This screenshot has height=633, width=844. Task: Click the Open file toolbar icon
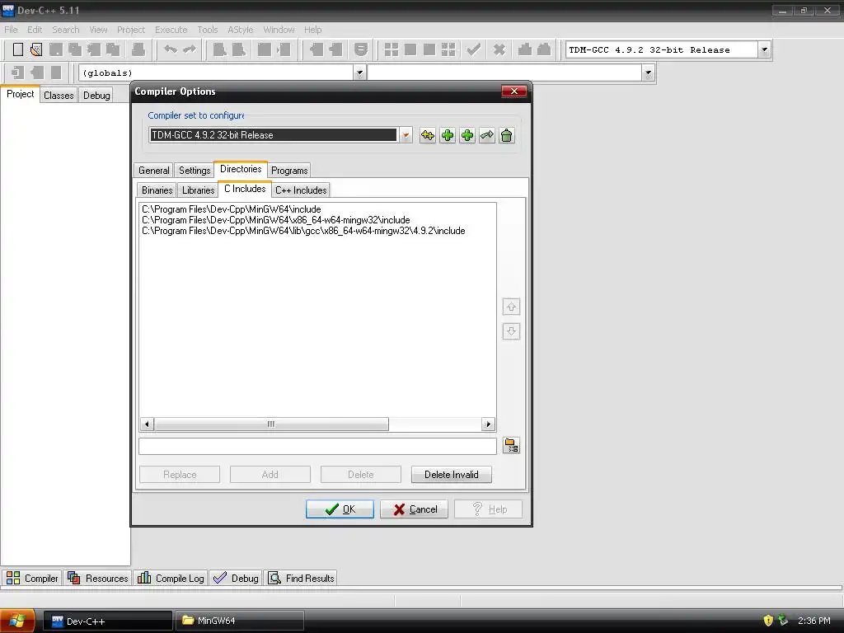(x=36, y=49)
